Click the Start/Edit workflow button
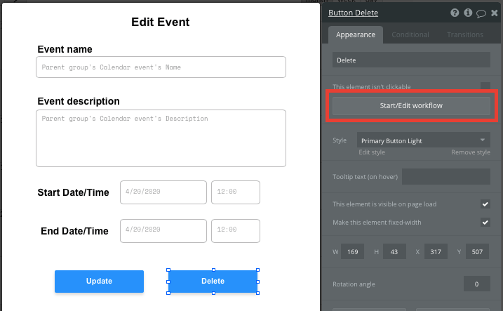This screenshot has width=503, height=311. 411,105
